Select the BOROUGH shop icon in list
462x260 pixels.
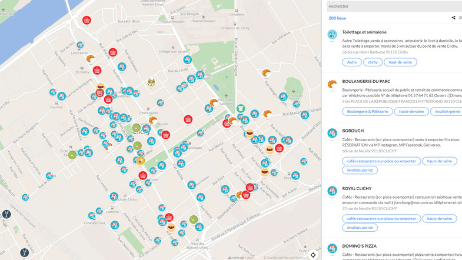(333, 133)
